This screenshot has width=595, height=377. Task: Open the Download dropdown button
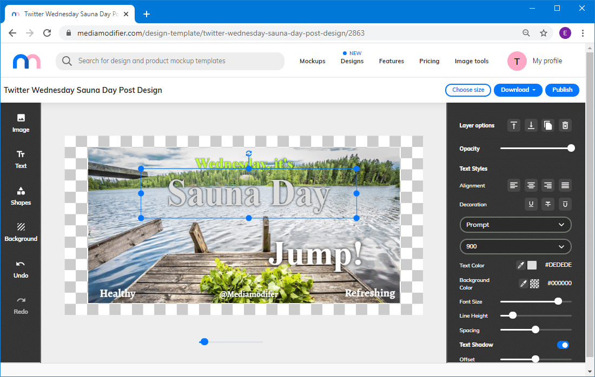(518, 90)
